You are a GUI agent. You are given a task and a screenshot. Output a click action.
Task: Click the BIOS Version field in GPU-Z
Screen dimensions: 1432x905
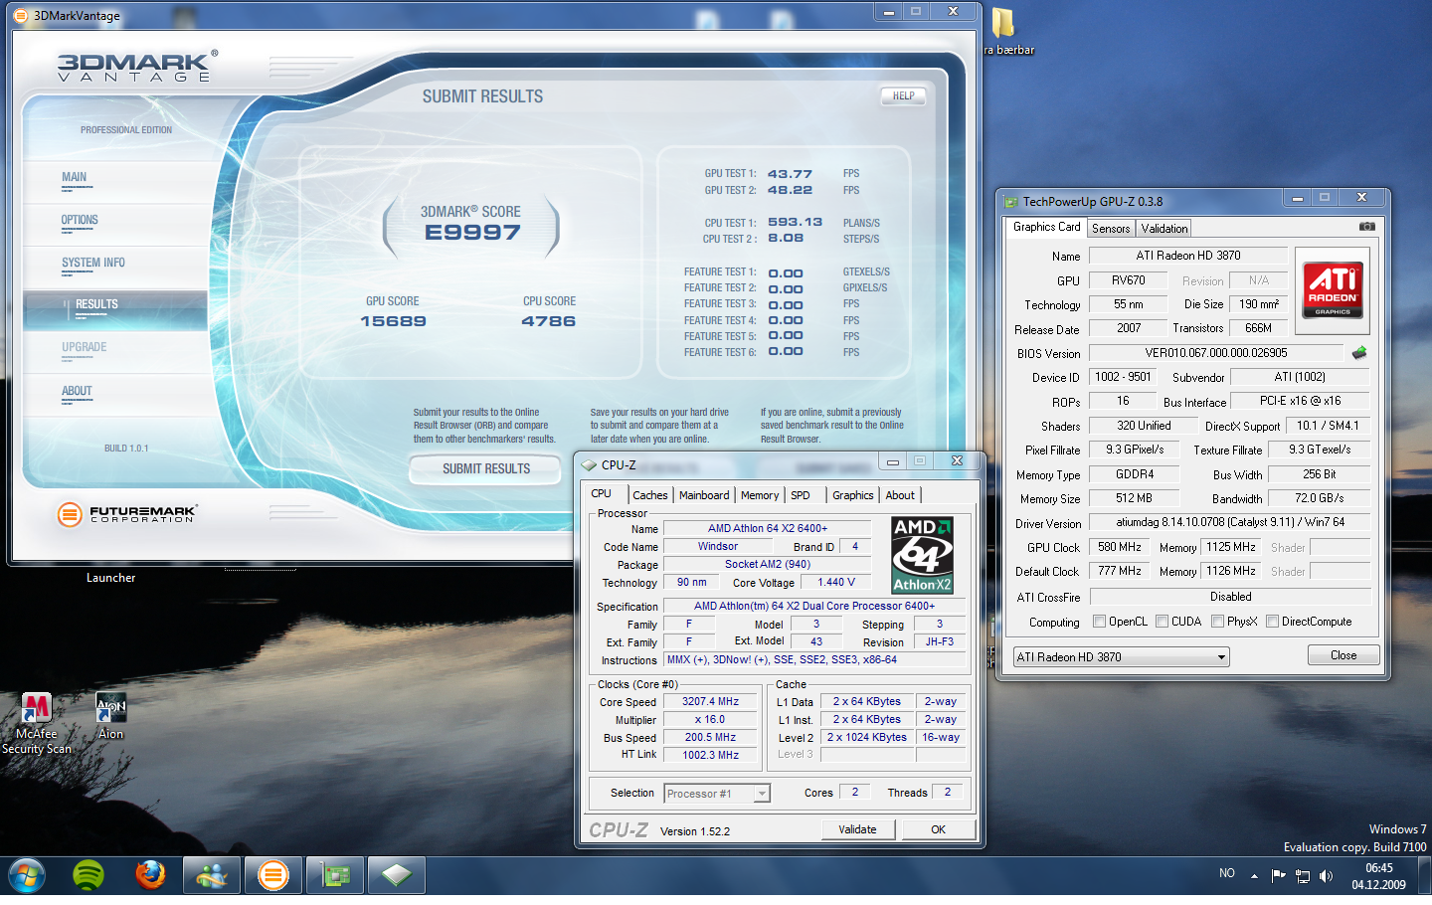pos(1215,353)
